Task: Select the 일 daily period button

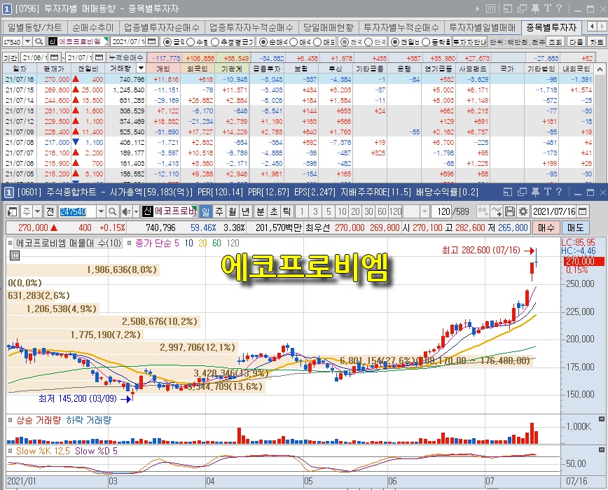Action: pos(206,211)
